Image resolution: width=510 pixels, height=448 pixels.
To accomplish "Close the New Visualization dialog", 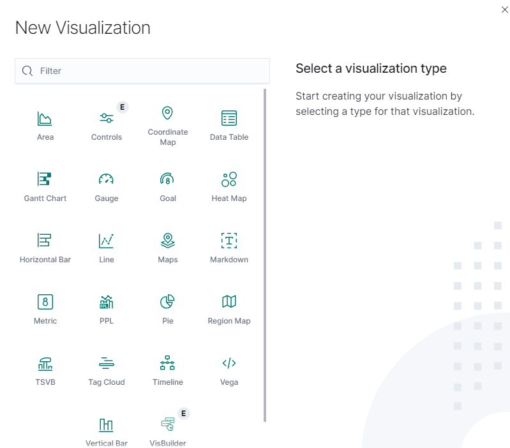I will [x=504, y=10].
